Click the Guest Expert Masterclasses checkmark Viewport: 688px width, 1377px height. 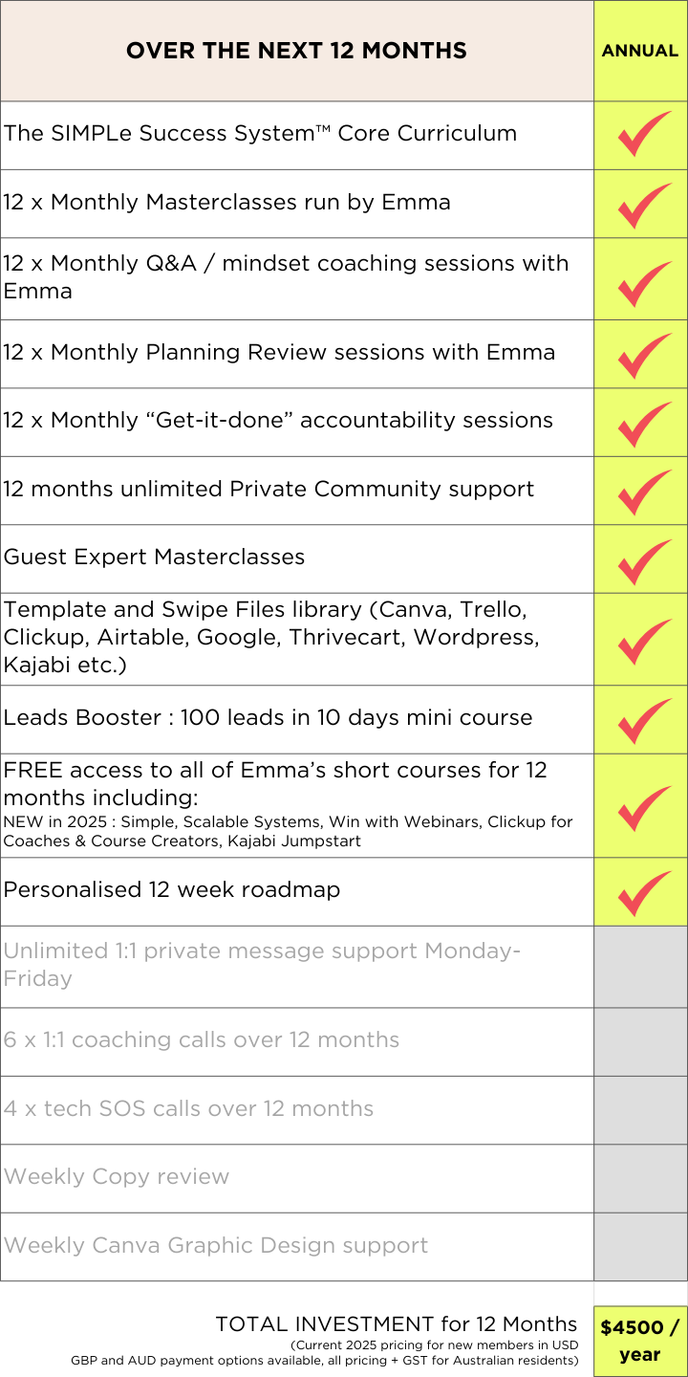coord(644,559)
